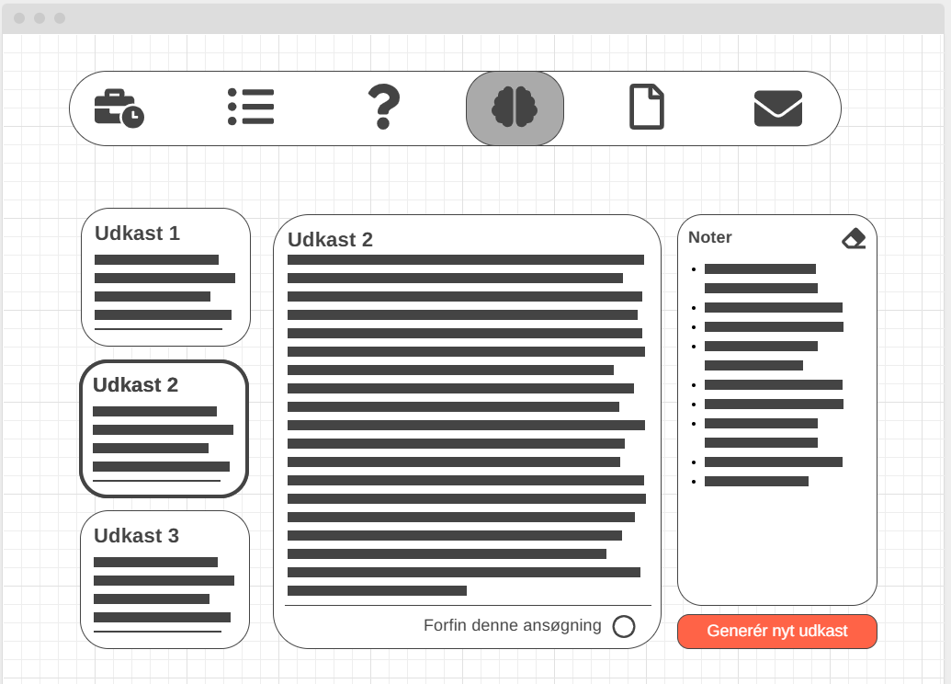
Task: Click the eraser icon in Noter
Action: coord(854,238)
